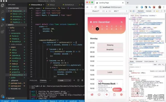Click the Chrome back arrow
The image size is (166, 102).
click(87, 7)
